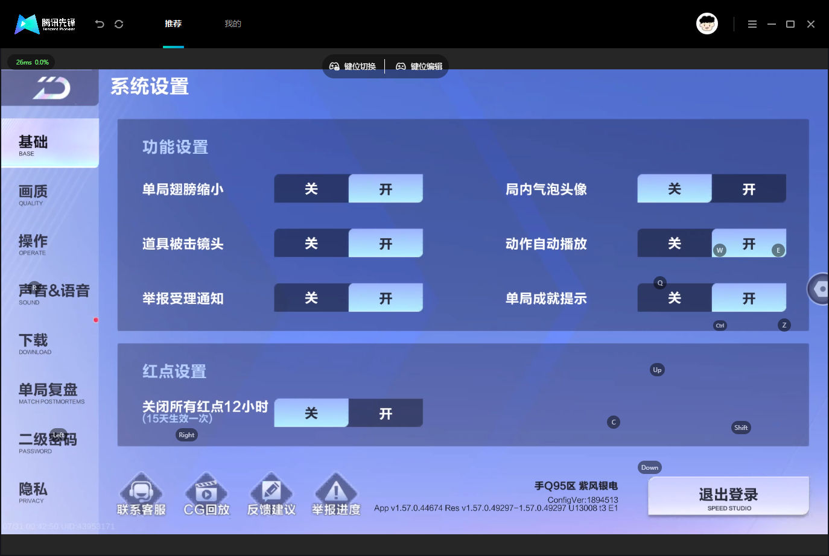
Task: Open 反馈建议 feedback icon
Action: [x=272, y=494]
